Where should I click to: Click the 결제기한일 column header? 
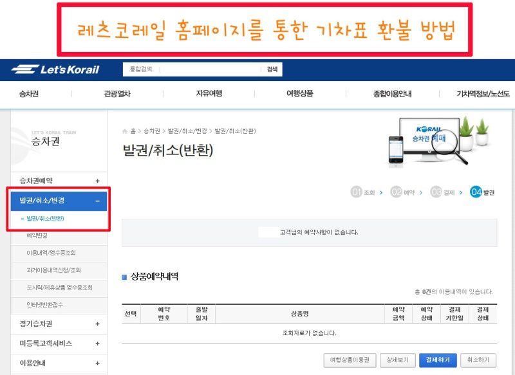click(x=454, y=314)
